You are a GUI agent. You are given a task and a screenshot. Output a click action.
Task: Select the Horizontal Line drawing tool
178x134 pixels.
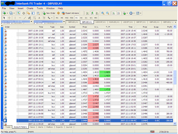pos(20,18)
